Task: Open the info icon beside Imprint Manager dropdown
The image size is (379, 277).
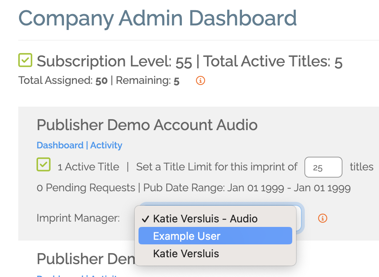Action: 322,218
